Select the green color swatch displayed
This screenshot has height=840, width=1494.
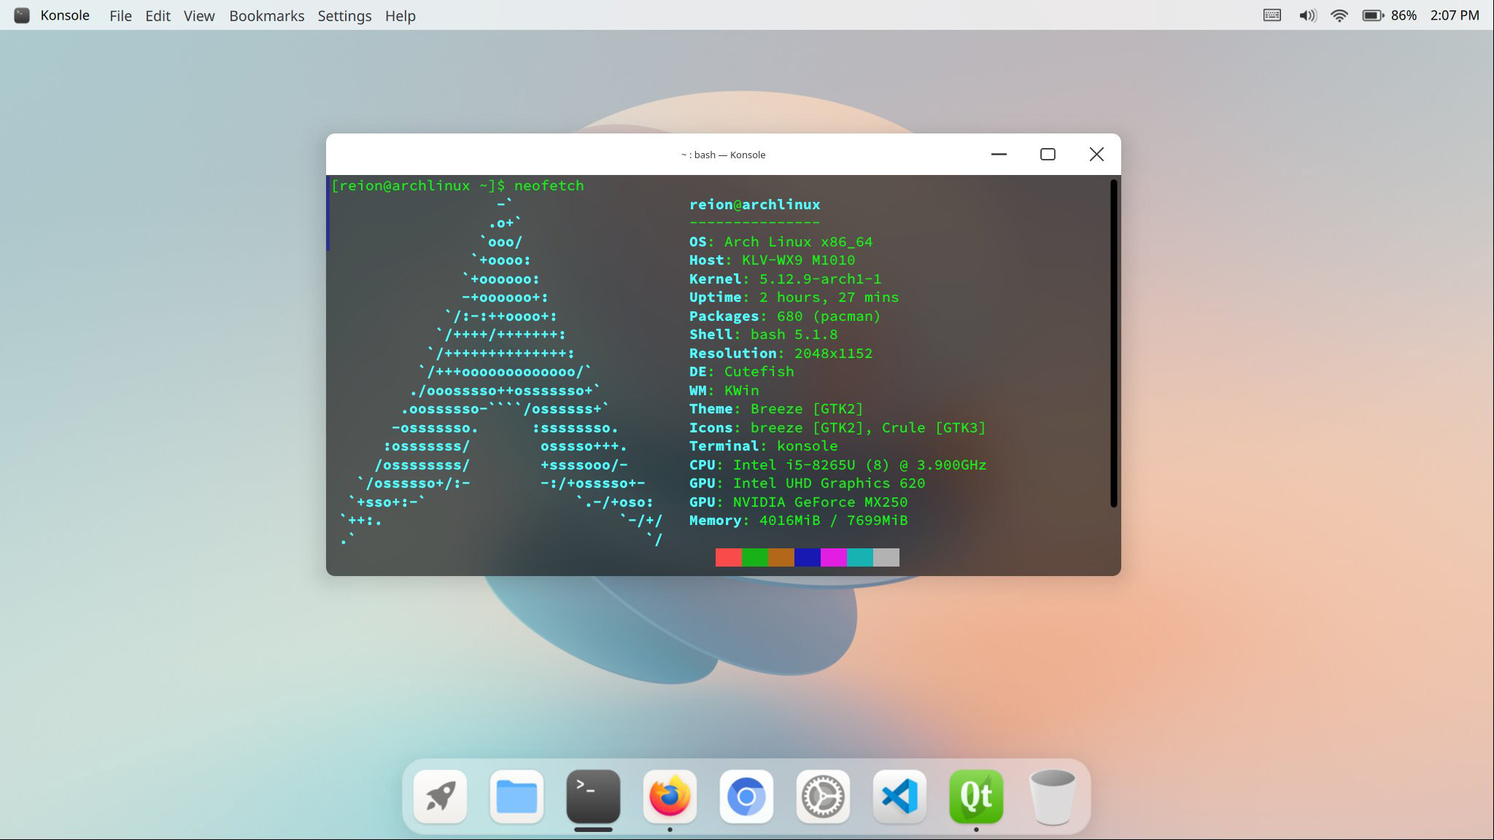[755, 557]
